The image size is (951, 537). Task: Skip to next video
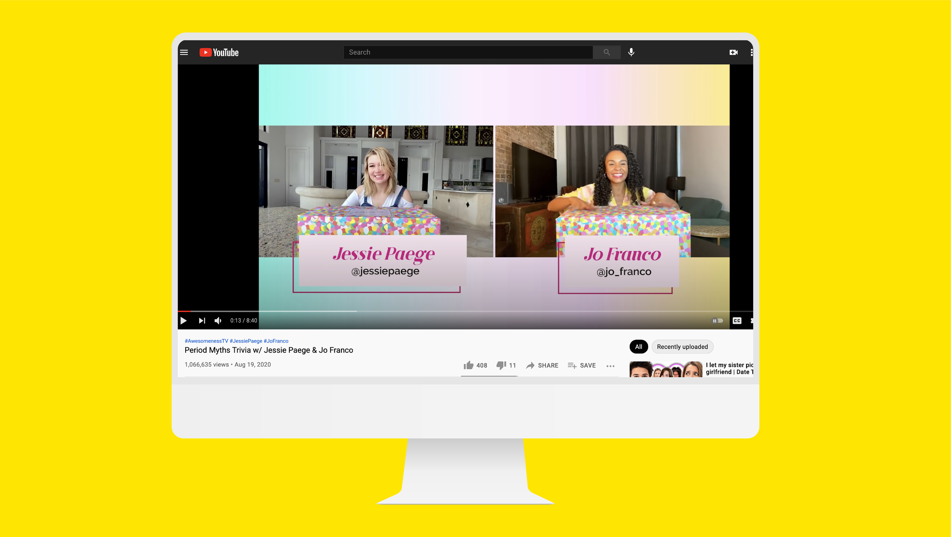coord(202,321)
